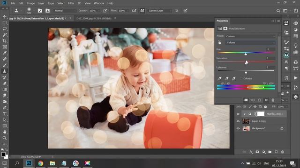This screenshot has width=300, height=168.
Task: Select the Frame tool
Action: 5,47
